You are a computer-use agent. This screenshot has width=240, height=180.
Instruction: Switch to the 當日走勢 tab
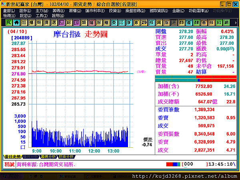click(12, 157)
